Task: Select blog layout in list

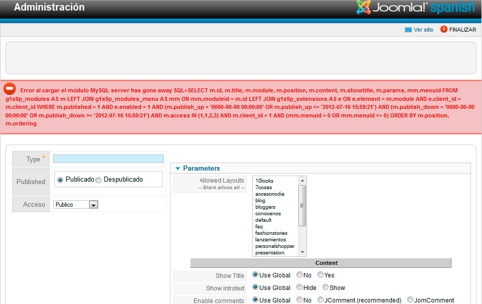Action: 260,200
